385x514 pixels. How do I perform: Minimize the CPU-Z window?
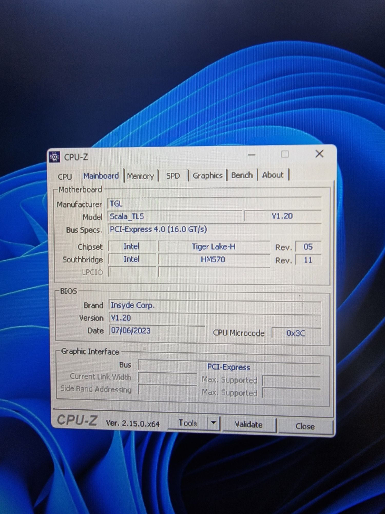coord(252,155)
